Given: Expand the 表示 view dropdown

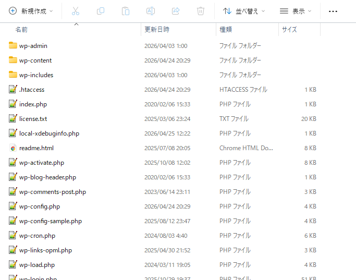Looking at the screenshot, I should (x=295, y=11).
